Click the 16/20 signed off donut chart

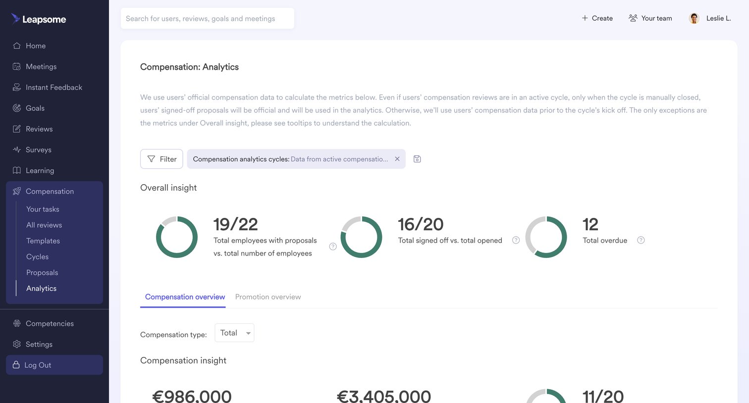click(x=362, y=237)
